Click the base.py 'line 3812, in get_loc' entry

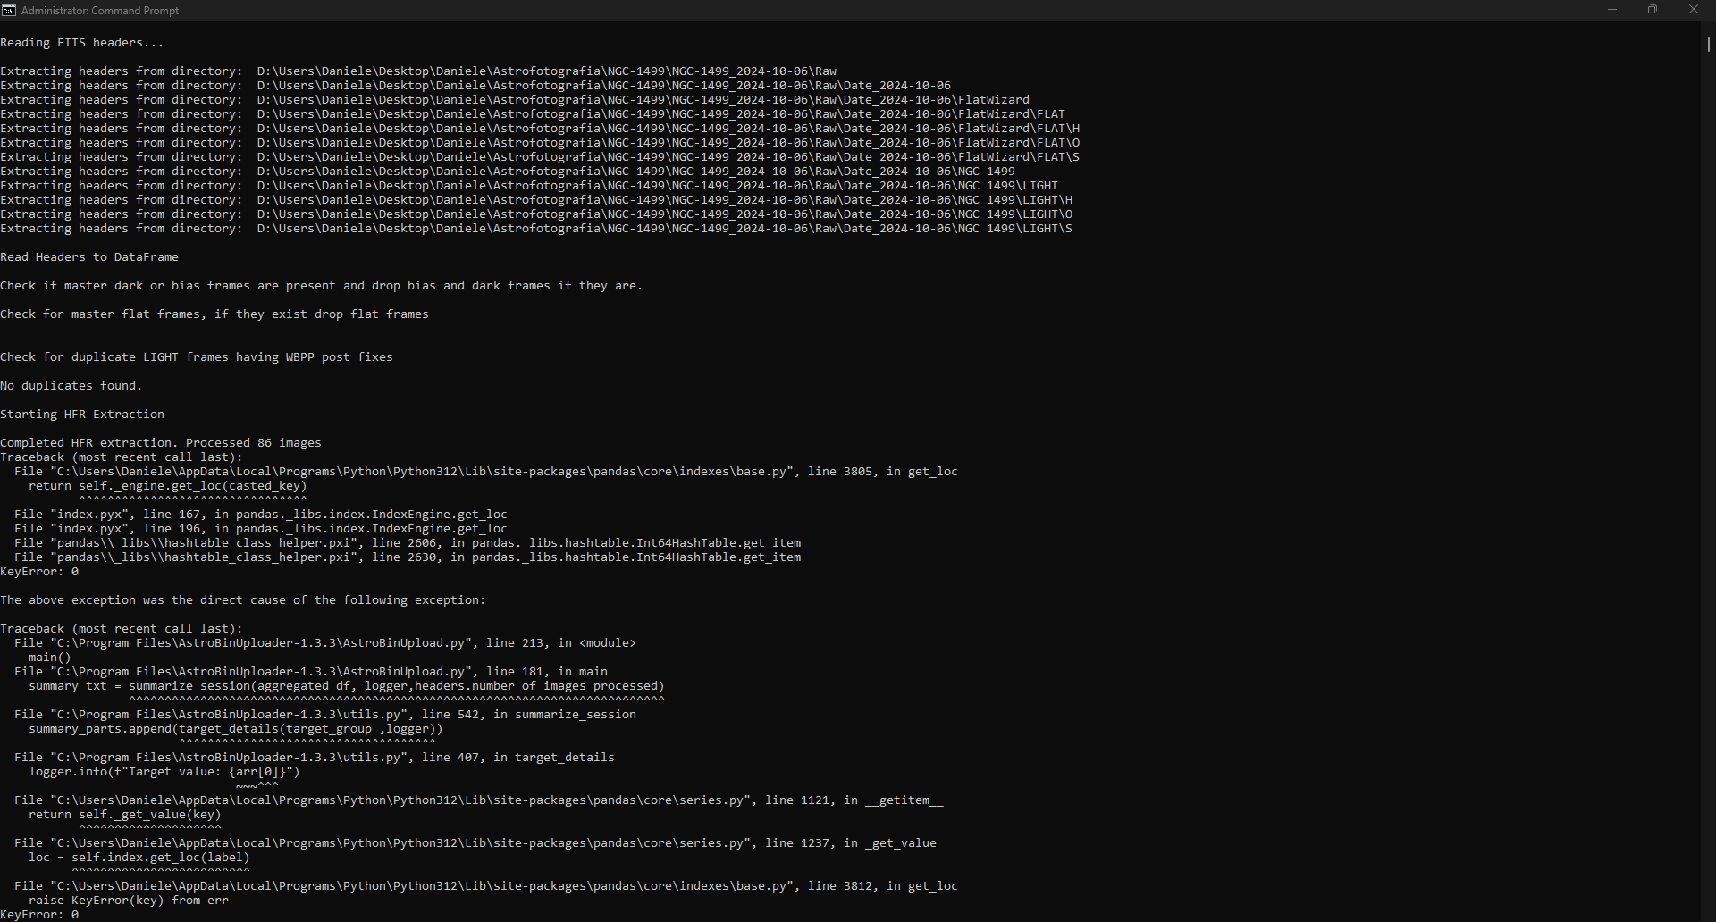tap(486, 886)
